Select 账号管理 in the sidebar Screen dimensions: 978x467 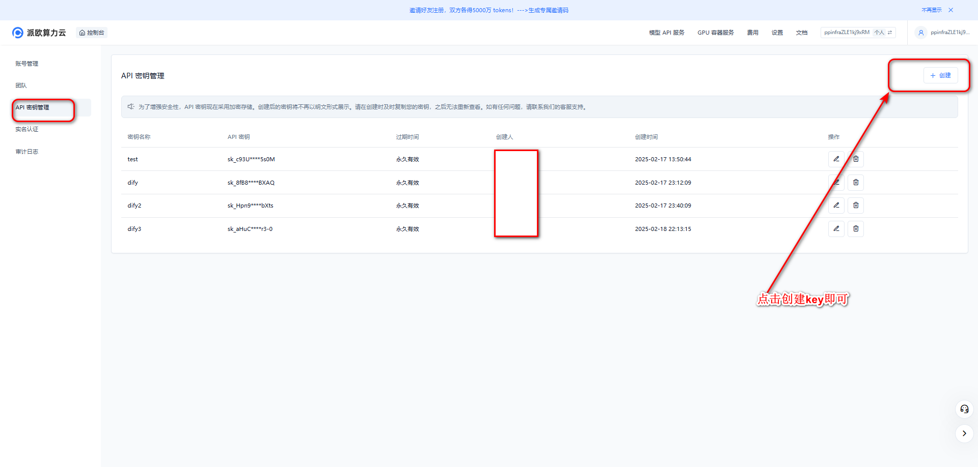[x=27, y=64]
